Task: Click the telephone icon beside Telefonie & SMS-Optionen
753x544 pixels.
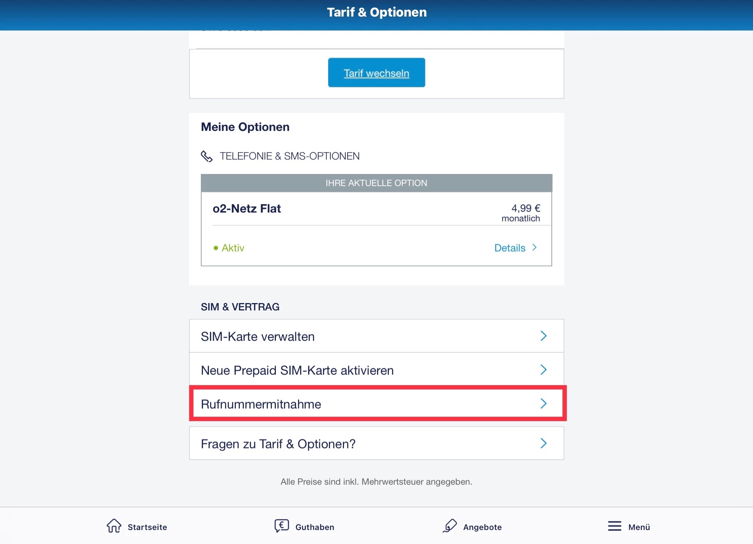Action: tap(207, 156)
